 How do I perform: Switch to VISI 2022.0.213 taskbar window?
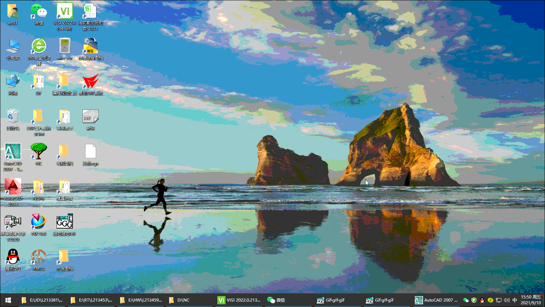239,300
